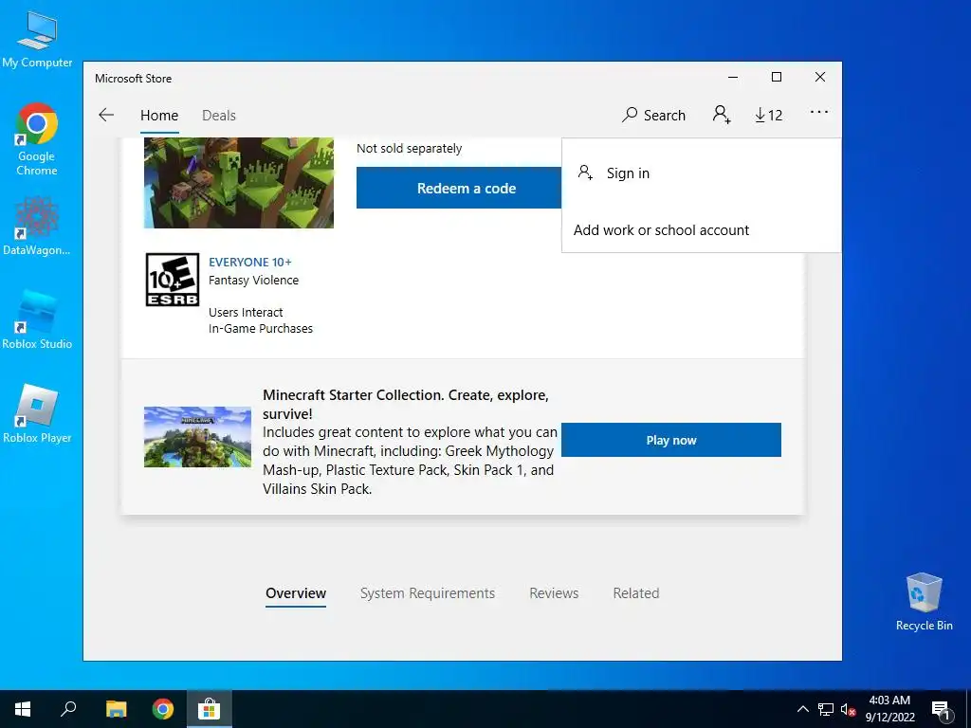971x728 pixels.
Task: Switch to the Home tab
Action: tap(159, 115)
